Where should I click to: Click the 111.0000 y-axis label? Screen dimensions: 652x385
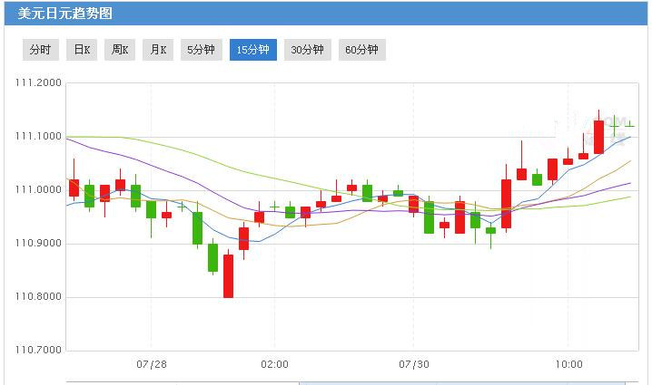click(x=38, y=189)
